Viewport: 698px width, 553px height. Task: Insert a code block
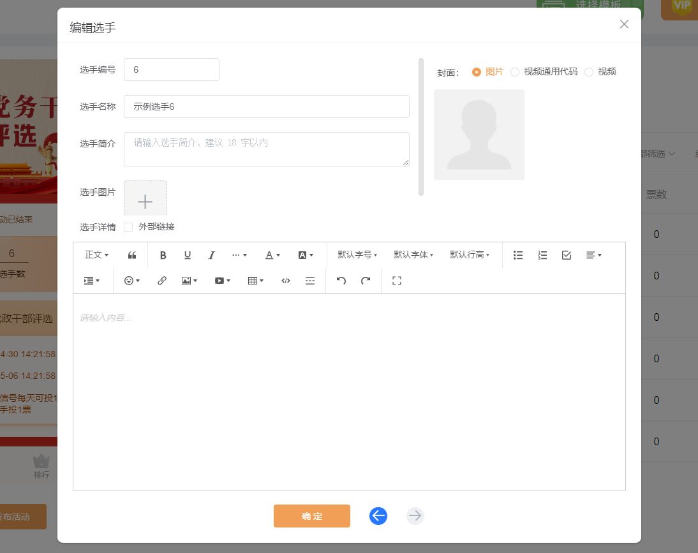(285, 281)
